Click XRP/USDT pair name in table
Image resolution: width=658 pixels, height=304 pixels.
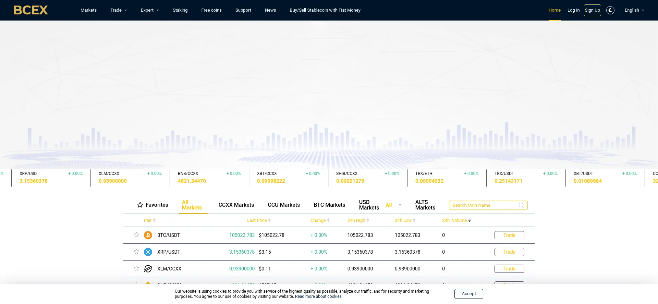tap(169, 252)
